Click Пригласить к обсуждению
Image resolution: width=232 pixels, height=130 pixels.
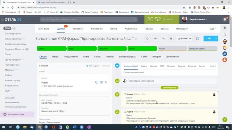(142, 81)
